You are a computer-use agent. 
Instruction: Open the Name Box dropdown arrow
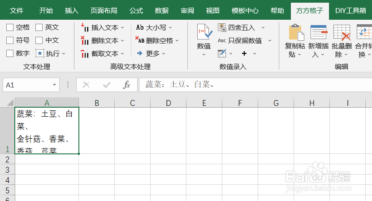coord(54,85)
